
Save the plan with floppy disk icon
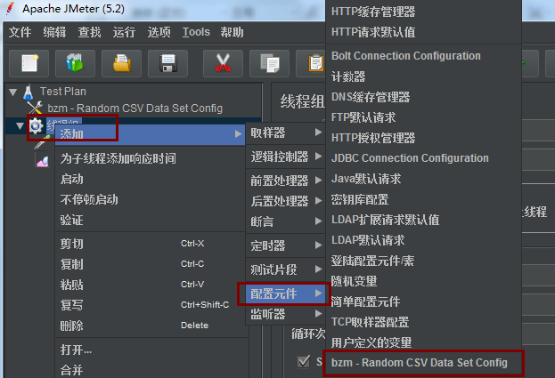167,63
